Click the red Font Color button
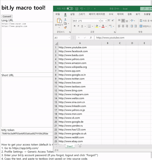 103,26
